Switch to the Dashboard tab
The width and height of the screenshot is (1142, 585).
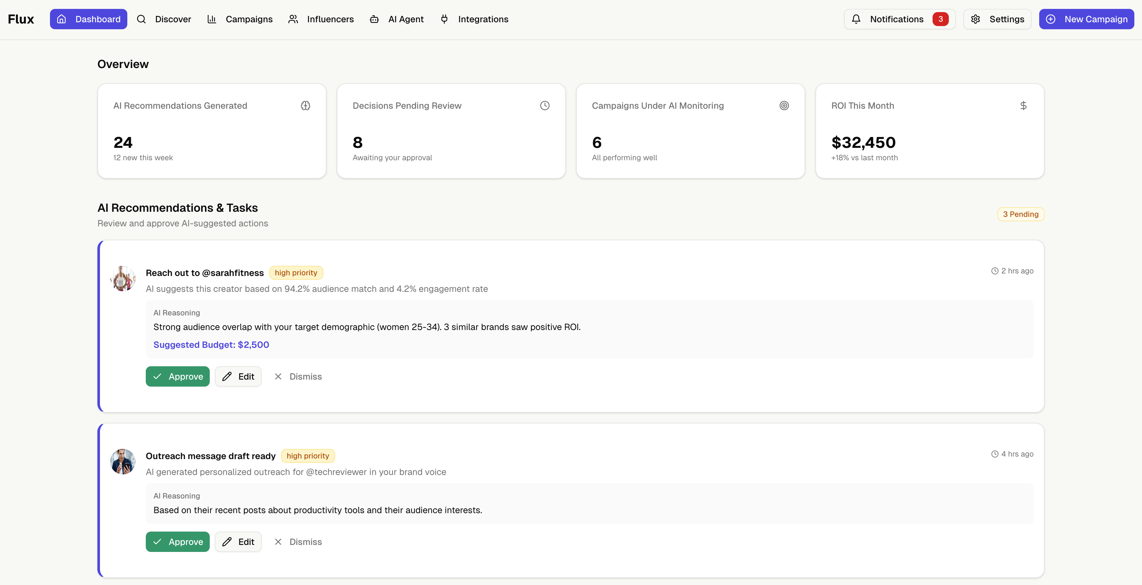89,19
